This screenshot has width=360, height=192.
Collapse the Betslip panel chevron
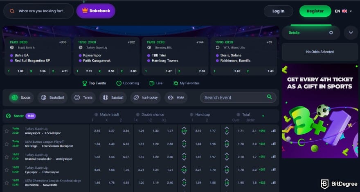tap(351, 33)
